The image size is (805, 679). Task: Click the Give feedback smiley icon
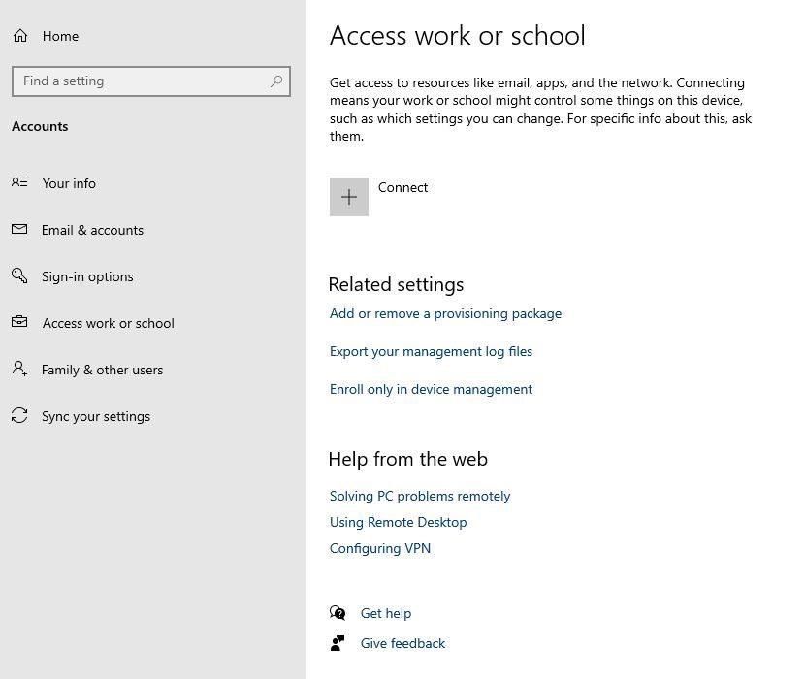[338, 643]
